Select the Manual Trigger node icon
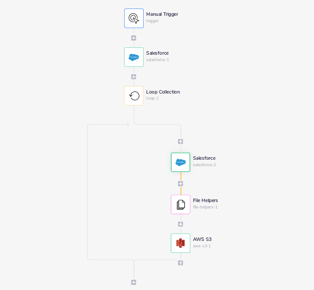The width and height of the screenshot is (314, 290). (134, 18)
